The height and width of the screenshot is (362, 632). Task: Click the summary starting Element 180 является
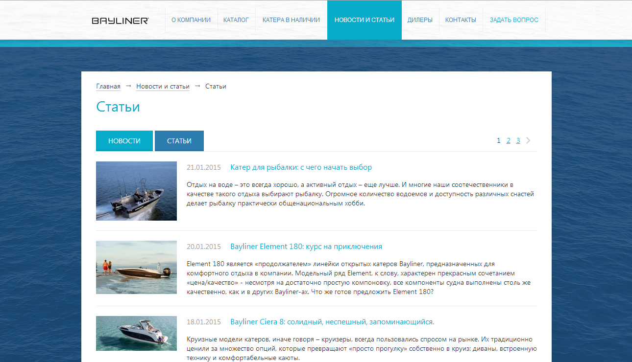pos(359,278)
